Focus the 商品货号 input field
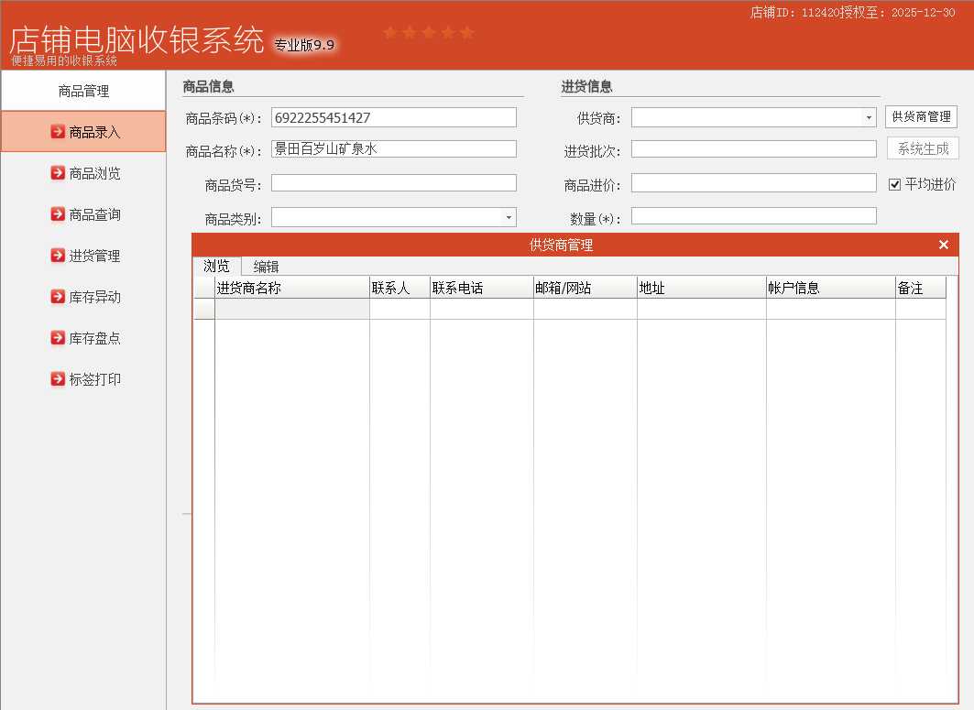This screenshot has width=974, height=710. [394, 182]
